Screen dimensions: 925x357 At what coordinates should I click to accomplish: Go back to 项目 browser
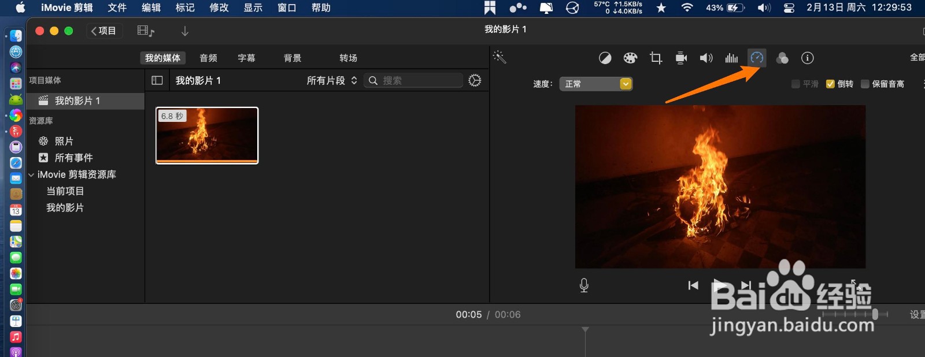tap(104, 31)
